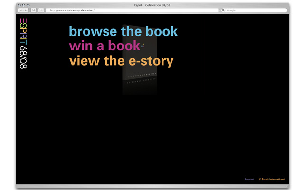Add bookmark with the plus button
This screenshot has width=304, height=190.
click(x=41, y=10)
